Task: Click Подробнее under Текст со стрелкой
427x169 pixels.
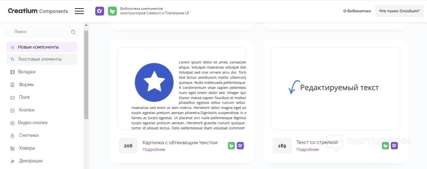Action: tap(307, 150)
